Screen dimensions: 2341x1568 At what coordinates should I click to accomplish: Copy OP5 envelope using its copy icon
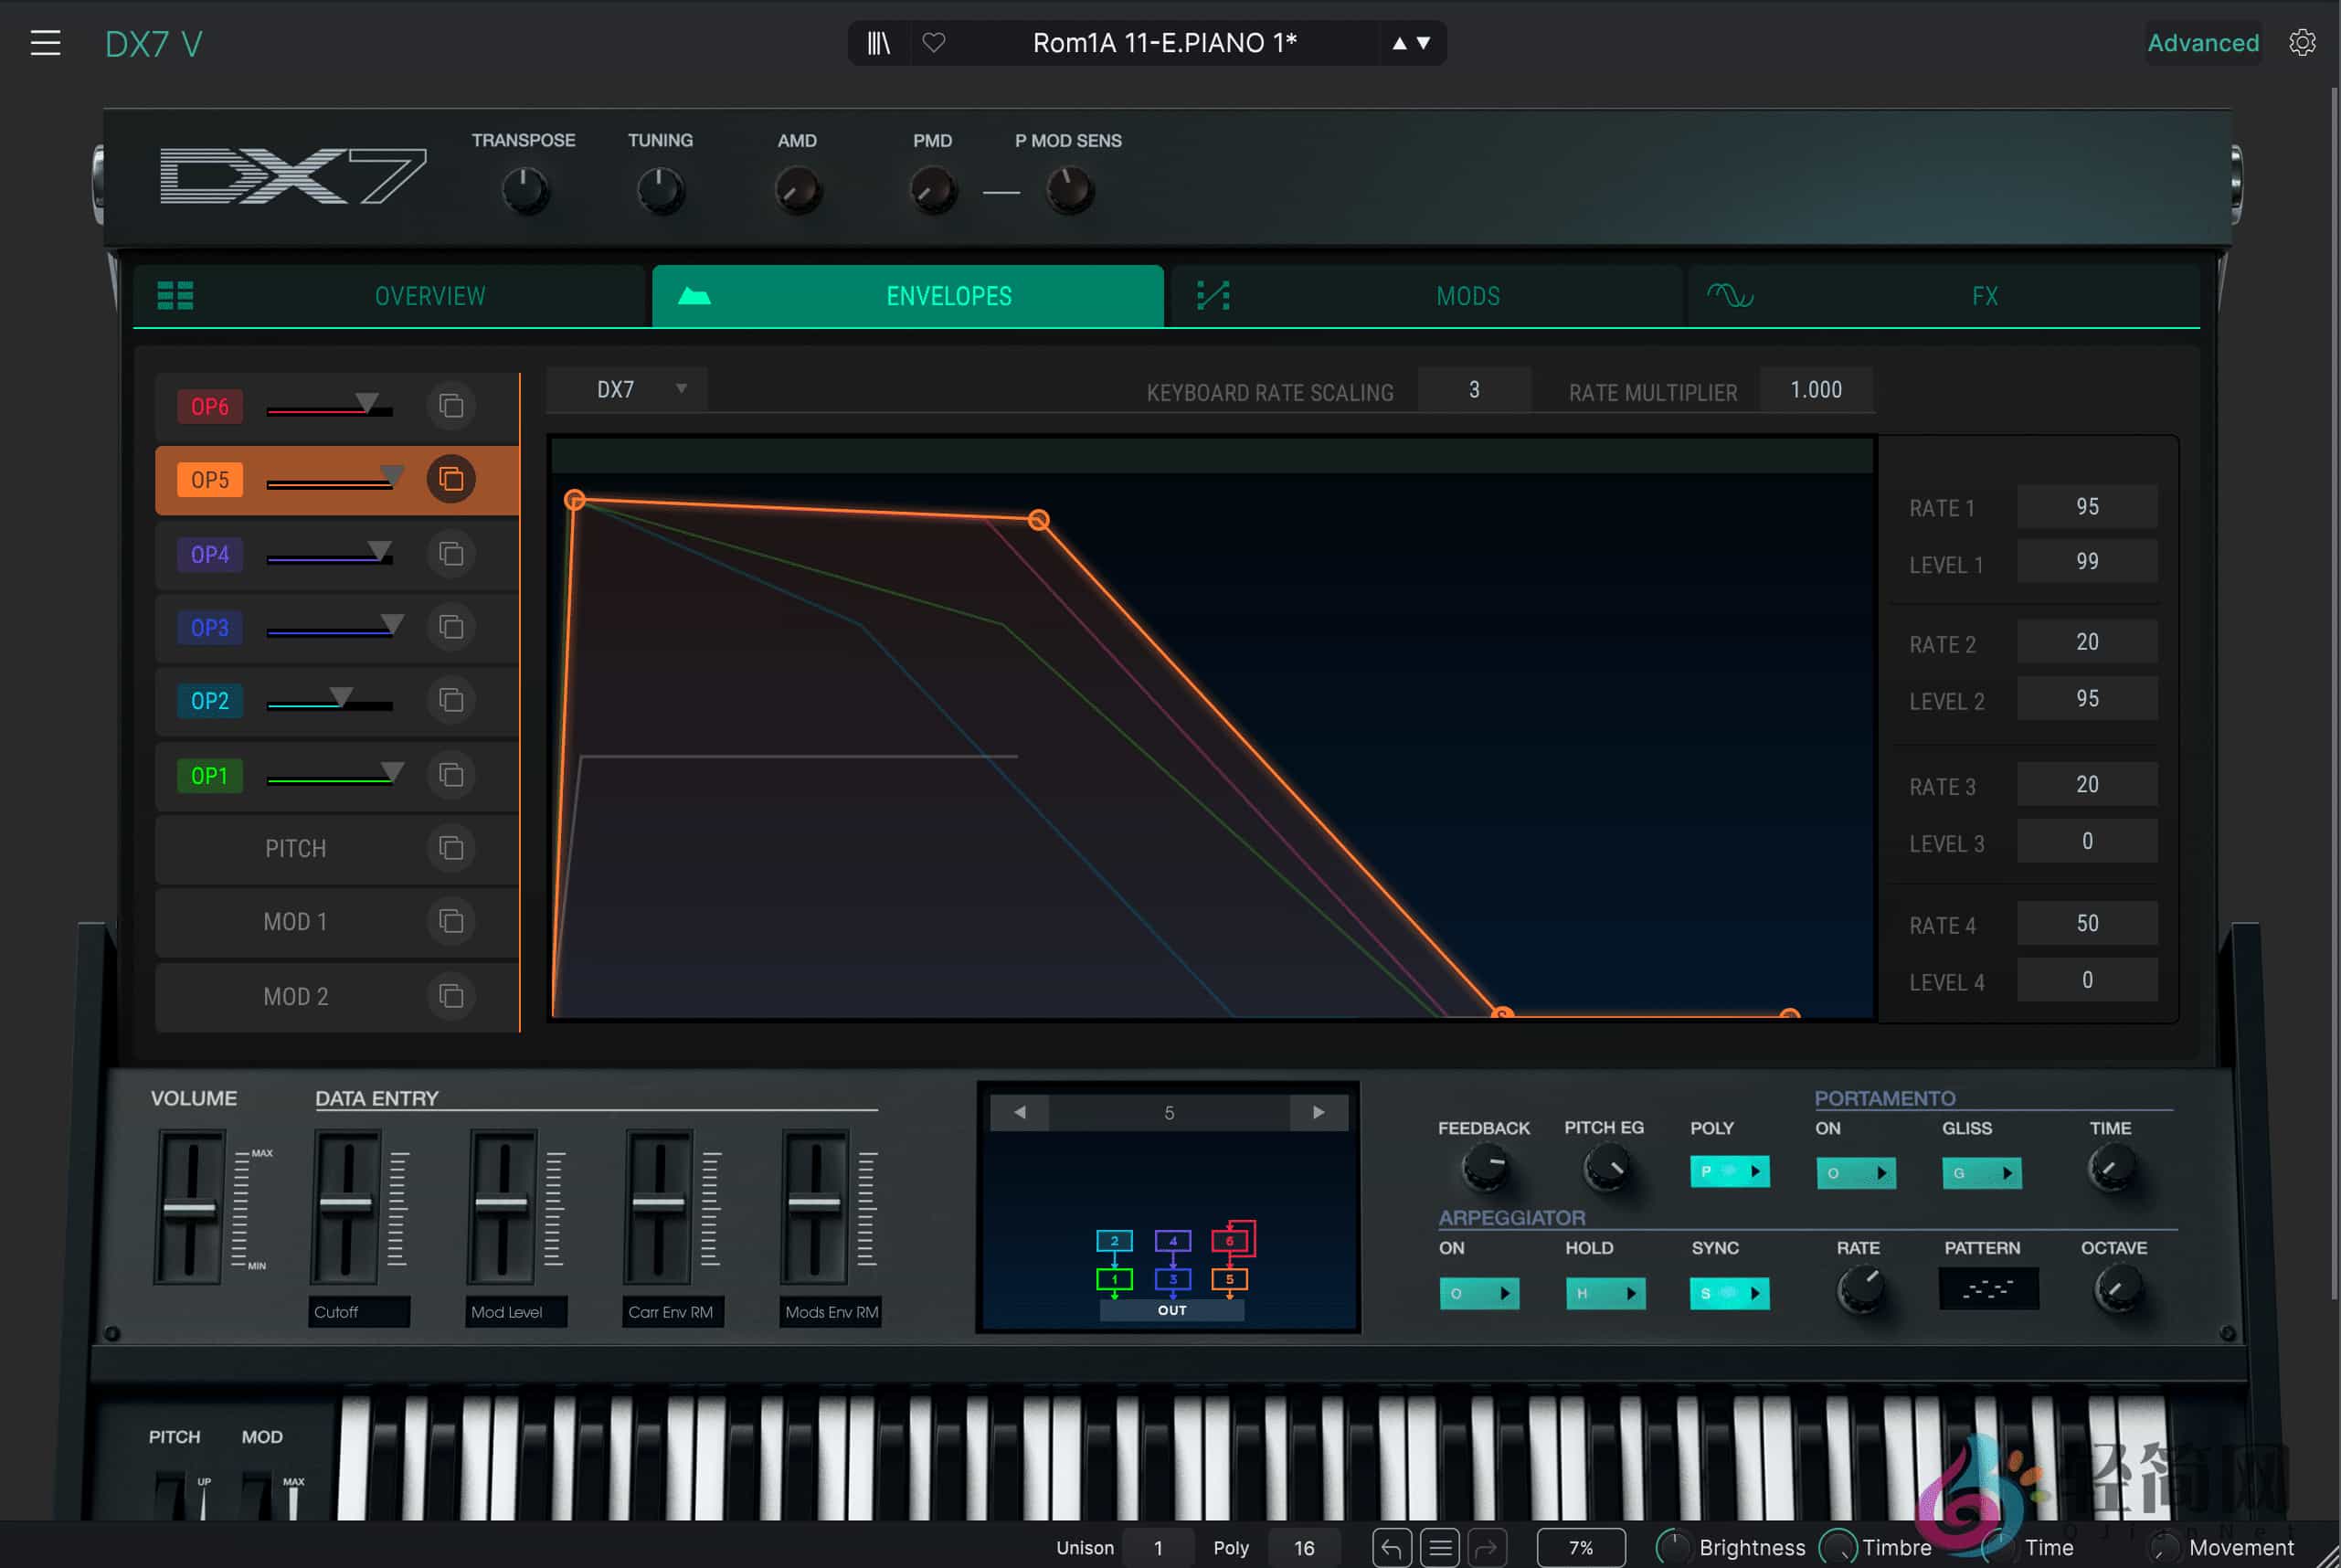pyautogui.click(x=451, y=480)
